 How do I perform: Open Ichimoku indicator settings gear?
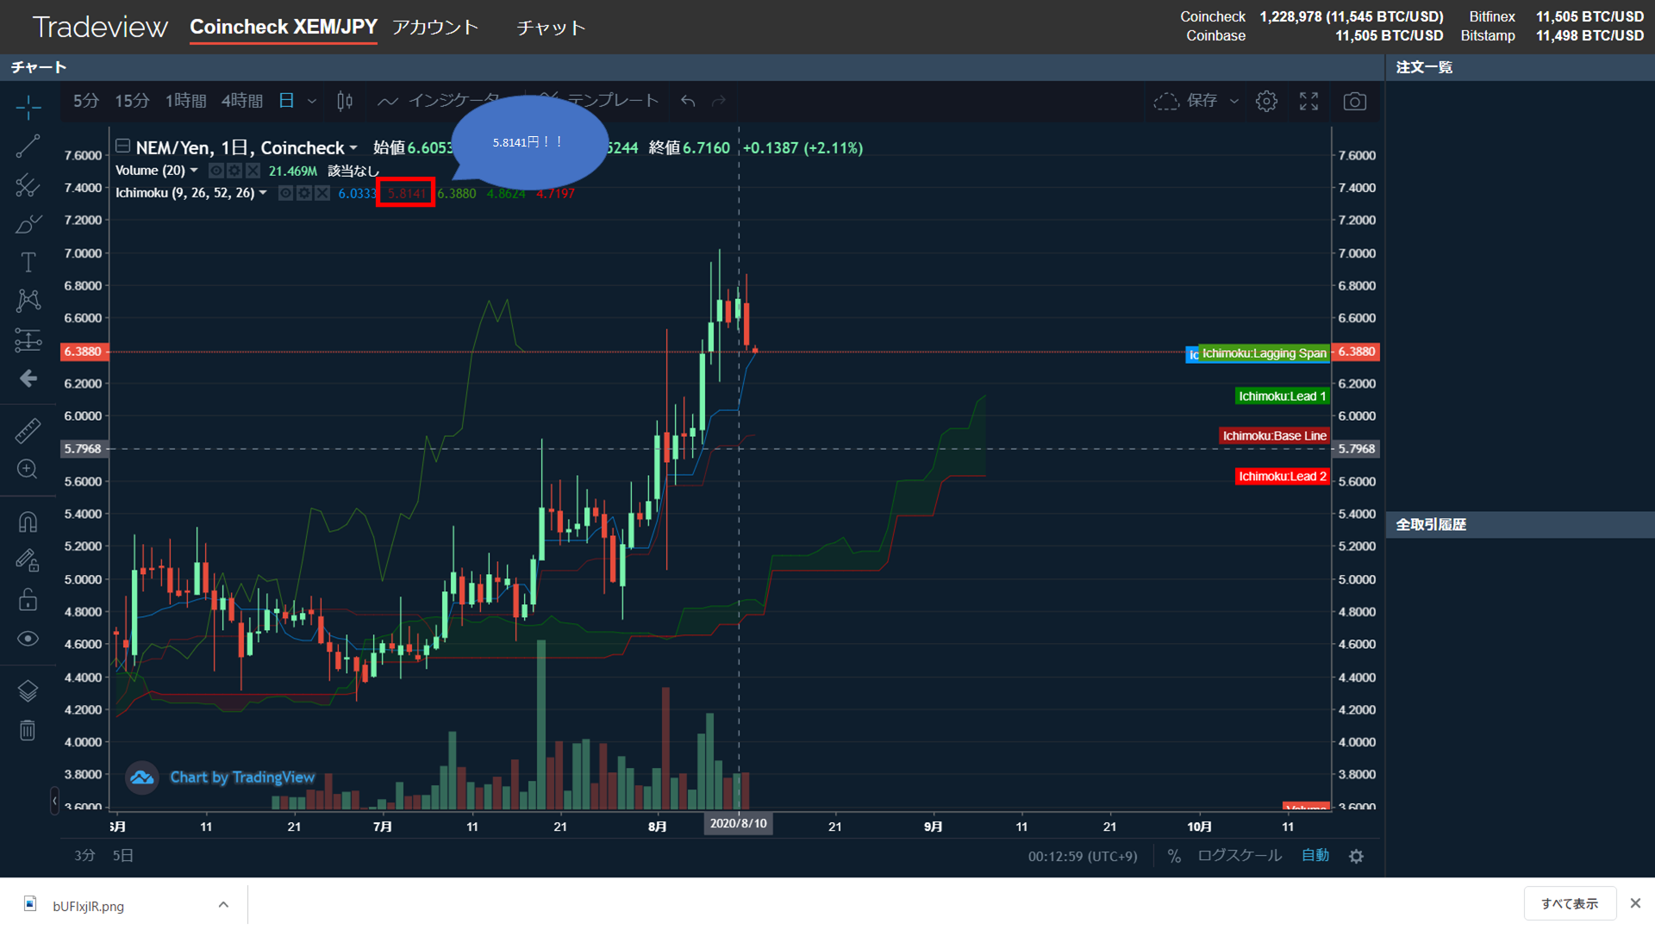[x=304, y=193]
